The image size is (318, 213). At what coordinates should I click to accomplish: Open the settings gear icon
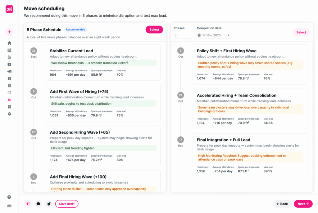pyautogui.click(x=9, y=114)
